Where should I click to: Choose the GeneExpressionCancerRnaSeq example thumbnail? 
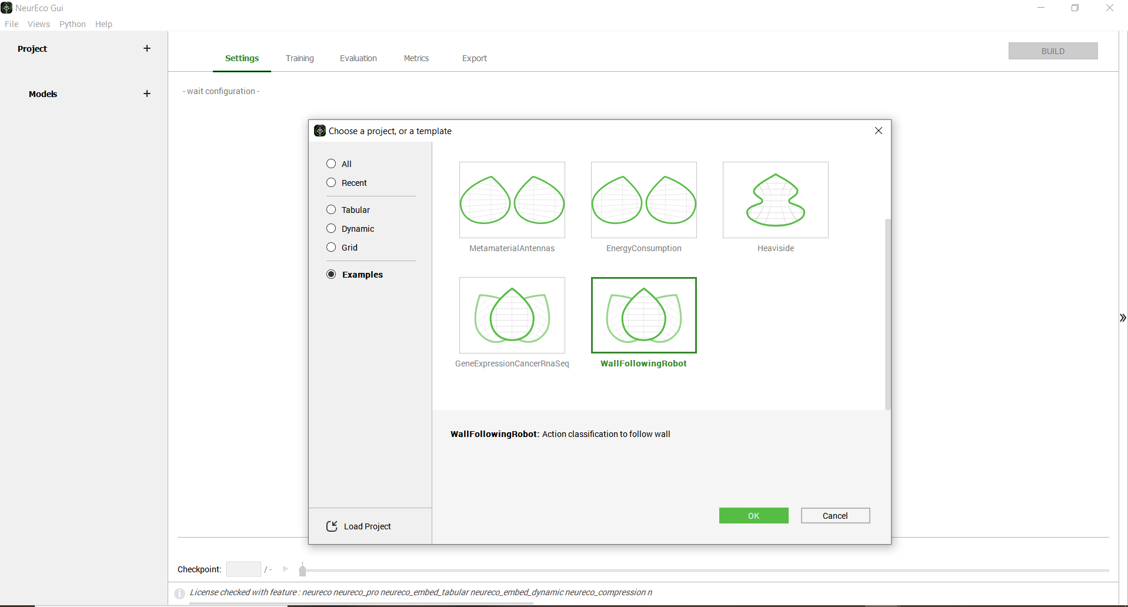tap(512, 315)
